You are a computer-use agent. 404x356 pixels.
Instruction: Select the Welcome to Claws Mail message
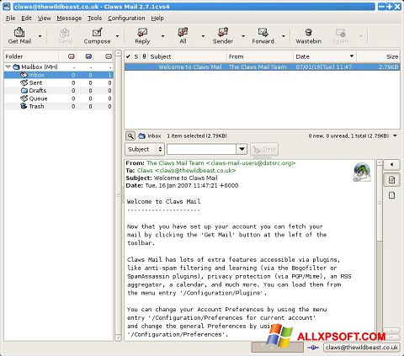tap(263, 67)
